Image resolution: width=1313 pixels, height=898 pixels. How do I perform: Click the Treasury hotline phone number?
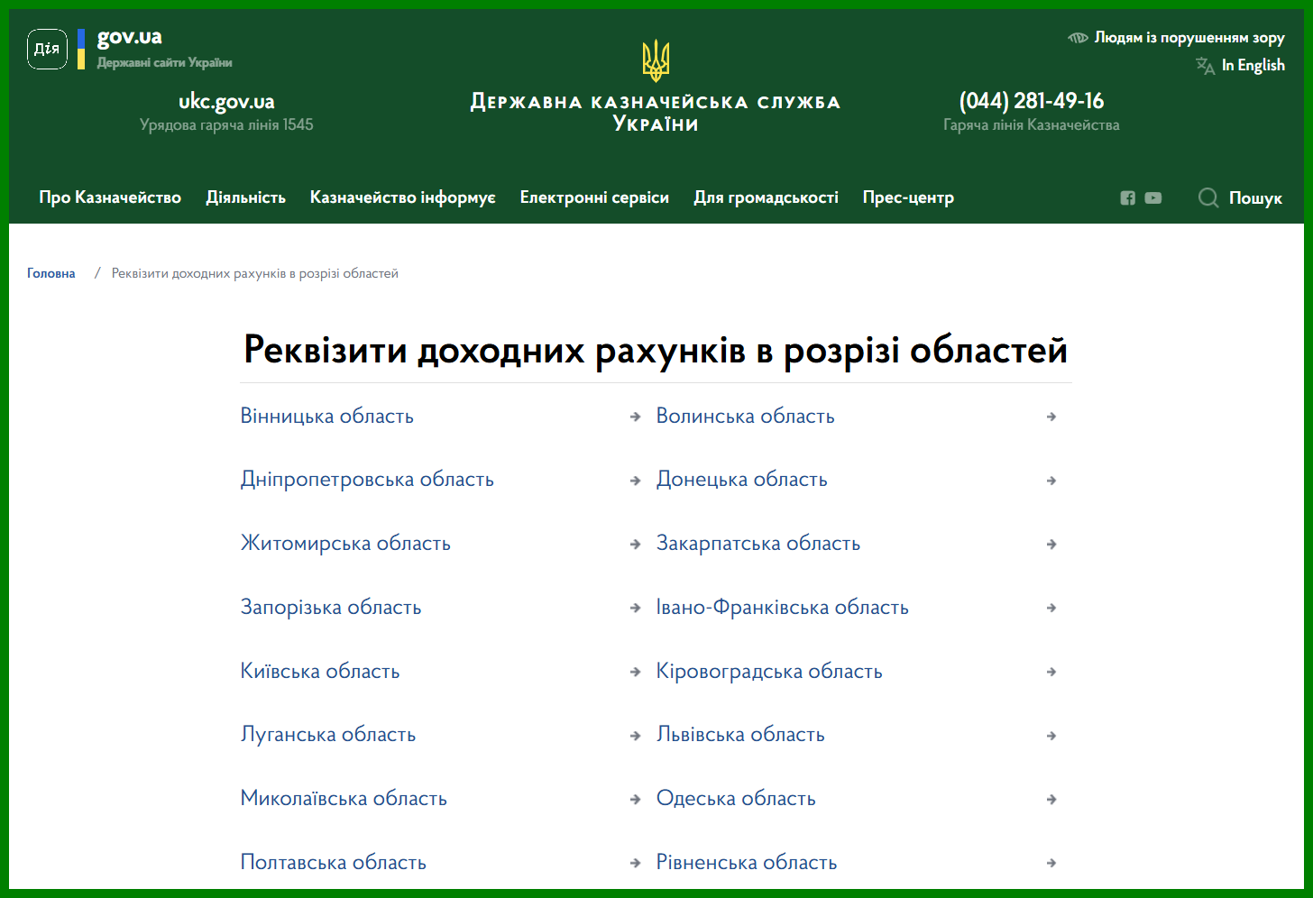[1031, 101]
